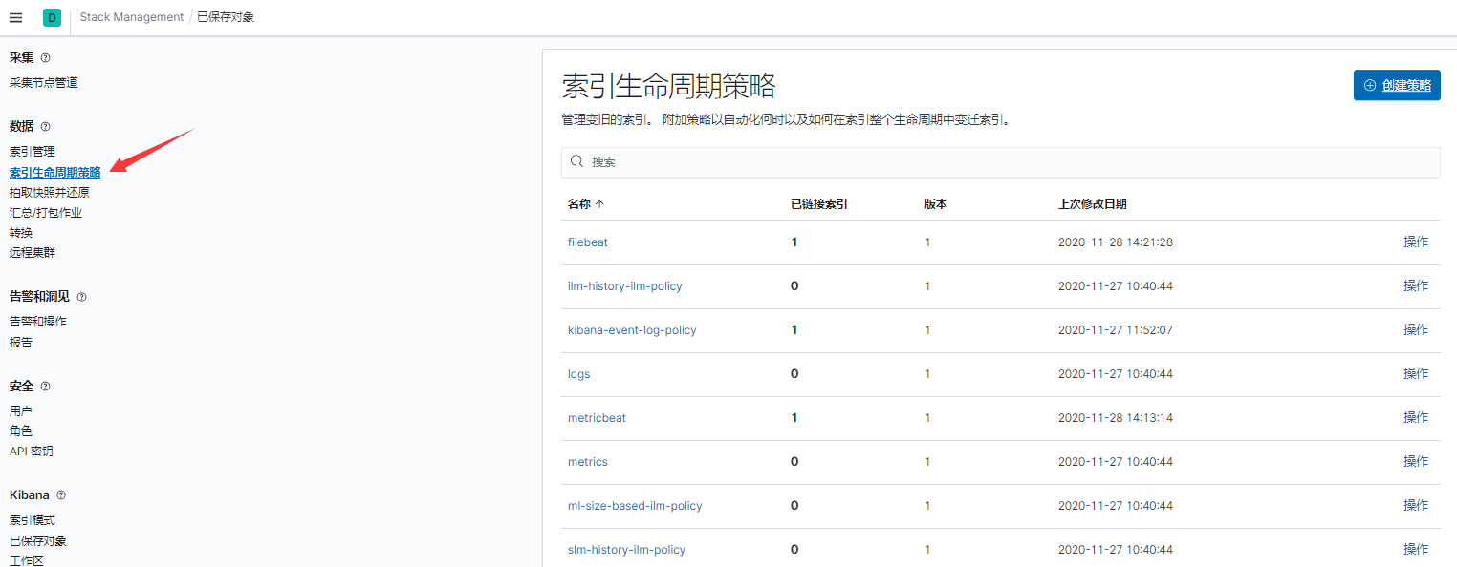Open 转换 in sidebar
Image resolution: width=1457 pixels, height=567 pixels.
click(21, 233)
